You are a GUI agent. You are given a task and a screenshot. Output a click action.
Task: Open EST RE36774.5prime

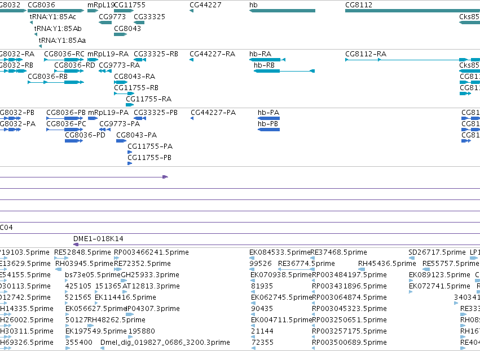pos(306,264)
